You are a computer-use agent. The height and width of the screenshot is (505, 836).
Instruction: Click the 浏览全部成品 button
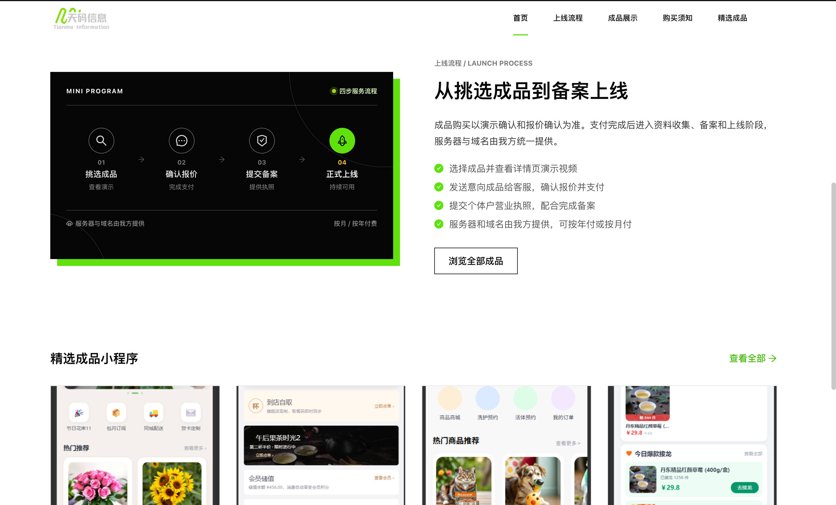476,261
